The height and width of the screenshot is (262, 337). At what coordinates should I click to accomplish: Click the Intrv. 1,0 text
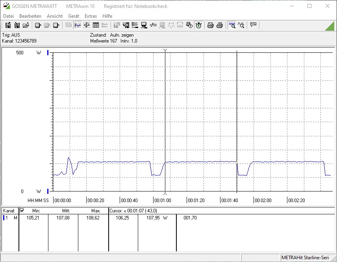pos(129,41)
